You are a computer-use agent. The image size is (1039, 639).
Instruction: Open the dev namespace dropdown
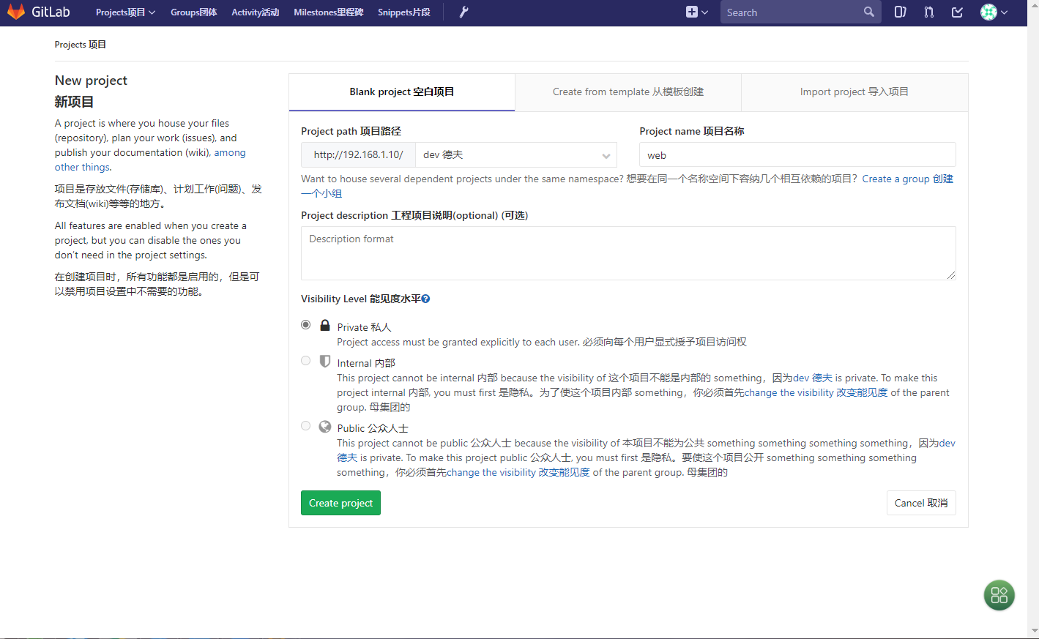coord(516,155)
